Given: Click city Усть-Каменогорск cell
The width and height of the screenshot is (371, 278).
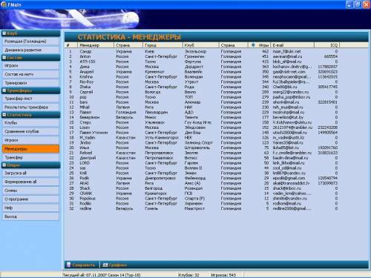Looking at the screenshot, I should (162, 138).
